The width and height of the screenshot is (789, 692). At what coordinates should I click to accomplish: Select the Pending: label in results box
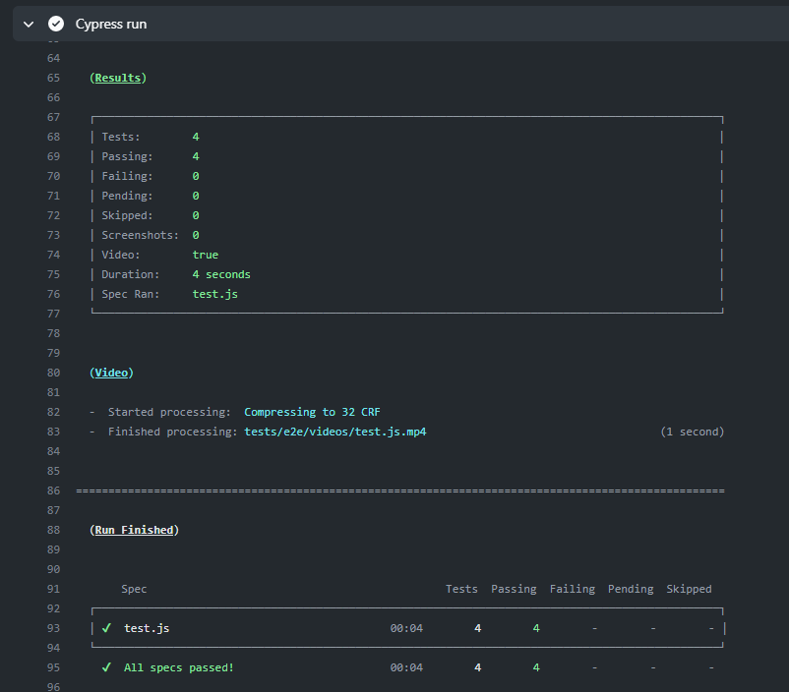click(x=127, y=196)
